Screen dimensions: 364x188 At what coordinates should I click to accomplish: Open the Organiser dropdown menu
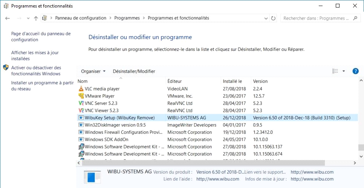coord(93,71)
